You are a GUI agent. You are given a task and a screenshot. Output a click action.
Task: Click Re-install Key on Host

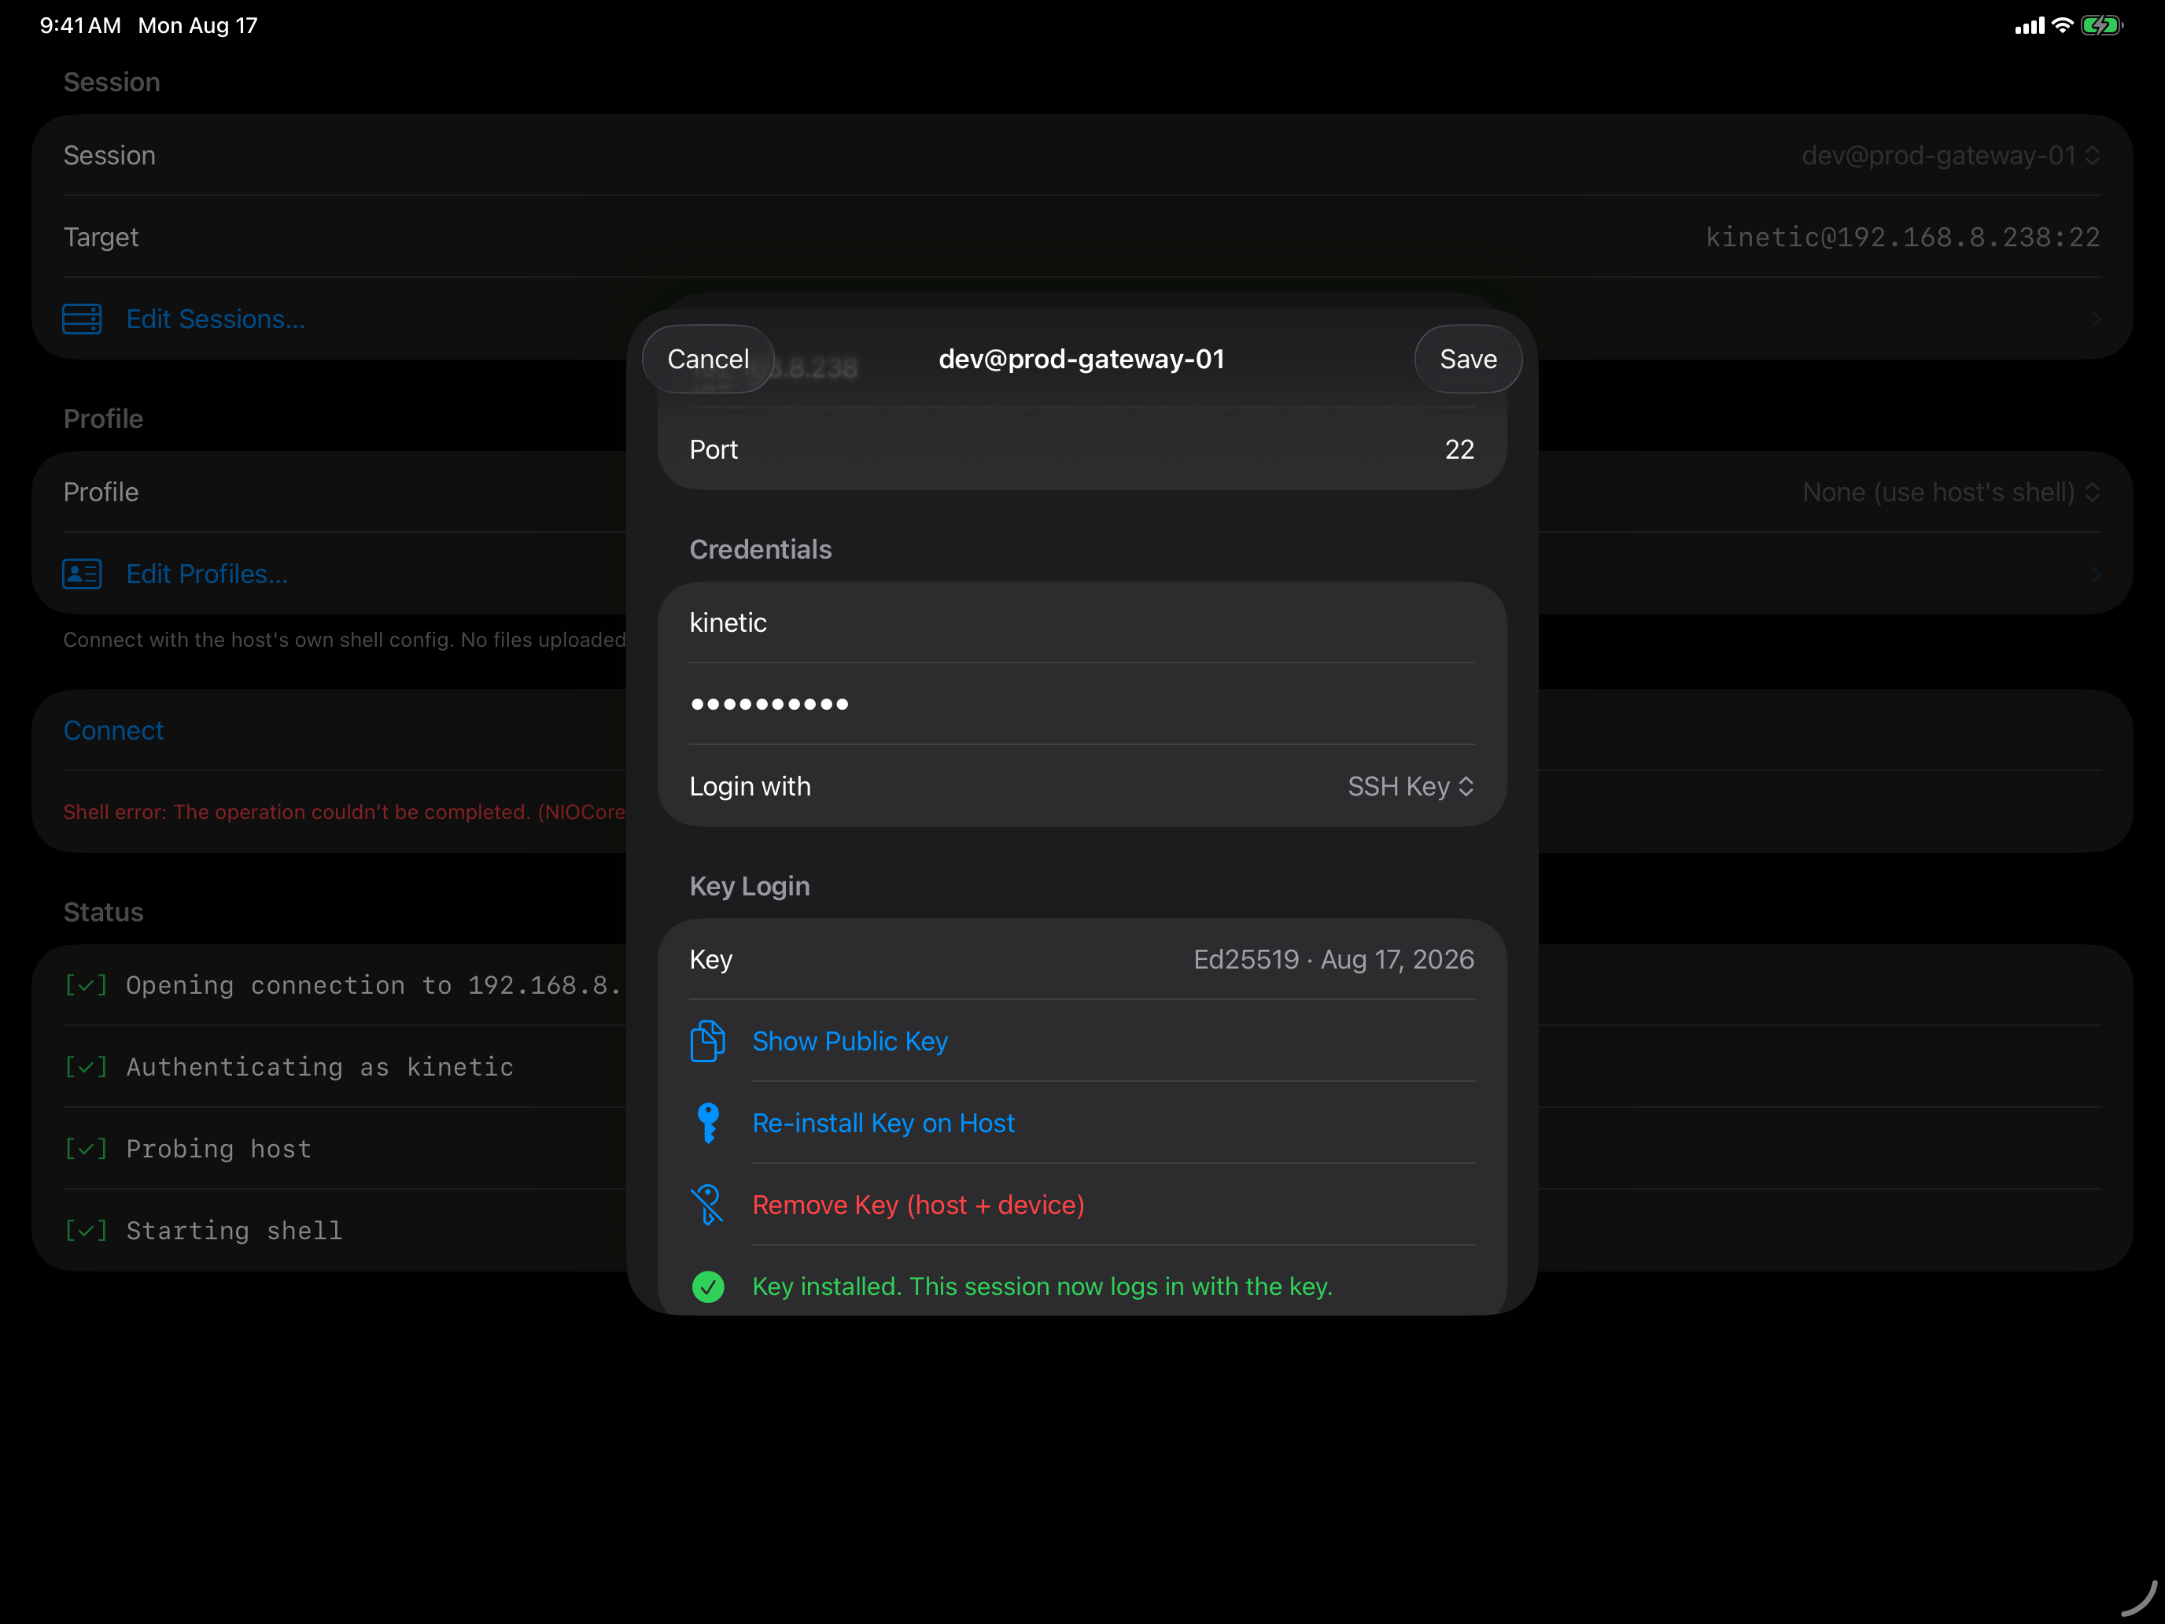[883, 1124]
